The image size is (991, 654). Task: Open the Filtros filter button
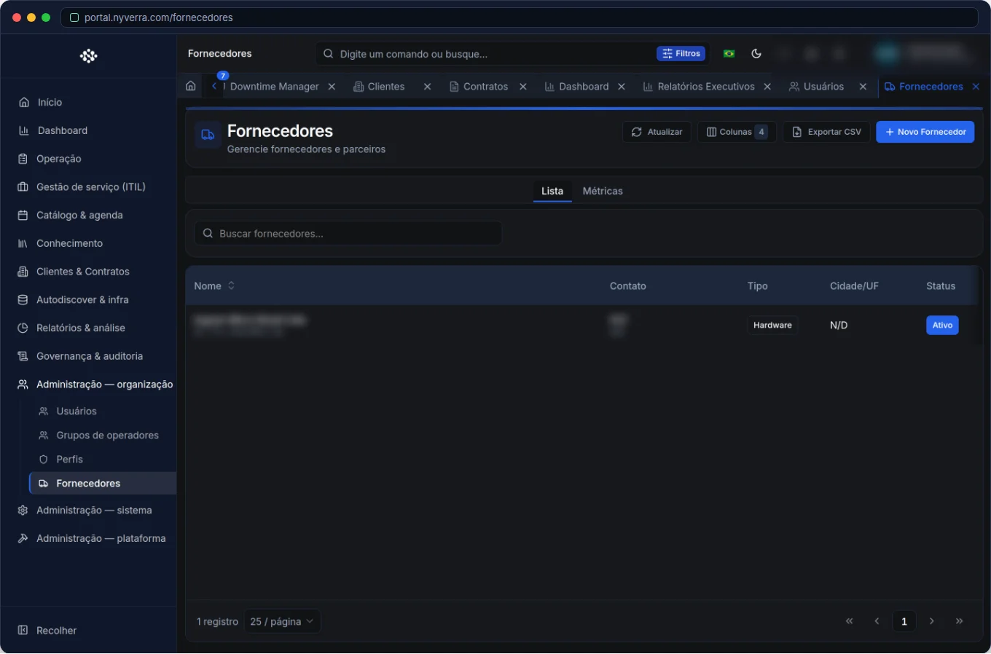[681, 53]
